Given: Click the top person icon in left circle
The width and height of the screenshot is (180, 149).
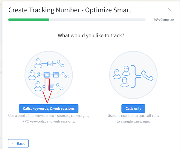Looking at the screenshot, I should [38, 63].
